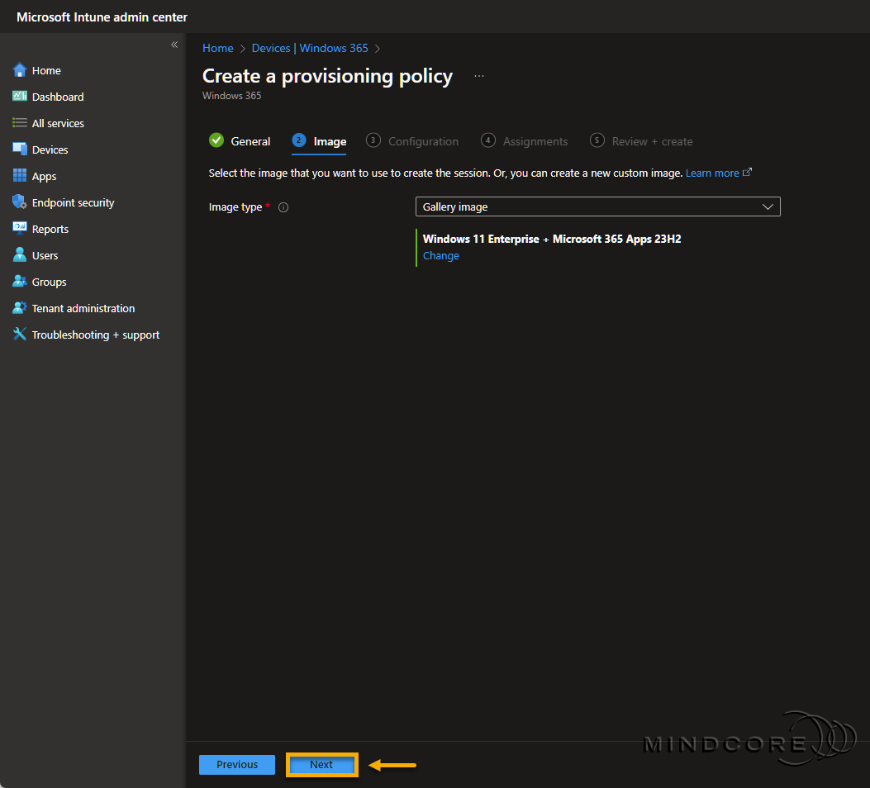
Task: Open the ellipsis menu beside page title
Action: 479,76
